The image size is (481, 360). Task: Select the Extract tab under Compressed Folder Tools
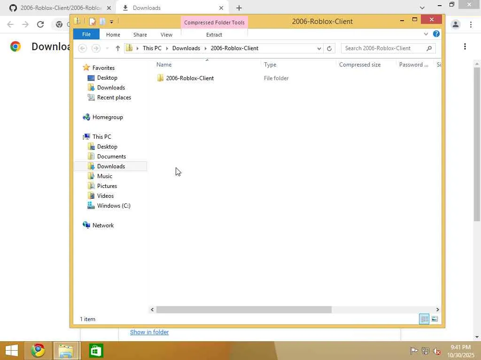214,35
